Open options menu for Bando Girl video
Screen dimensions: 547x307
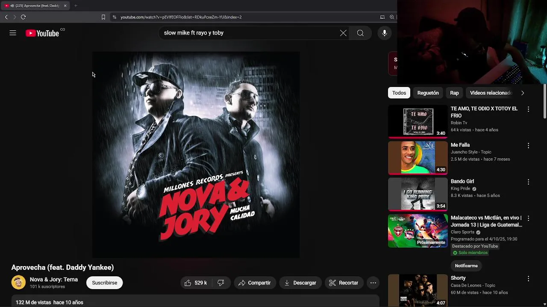tap(528, 182)
